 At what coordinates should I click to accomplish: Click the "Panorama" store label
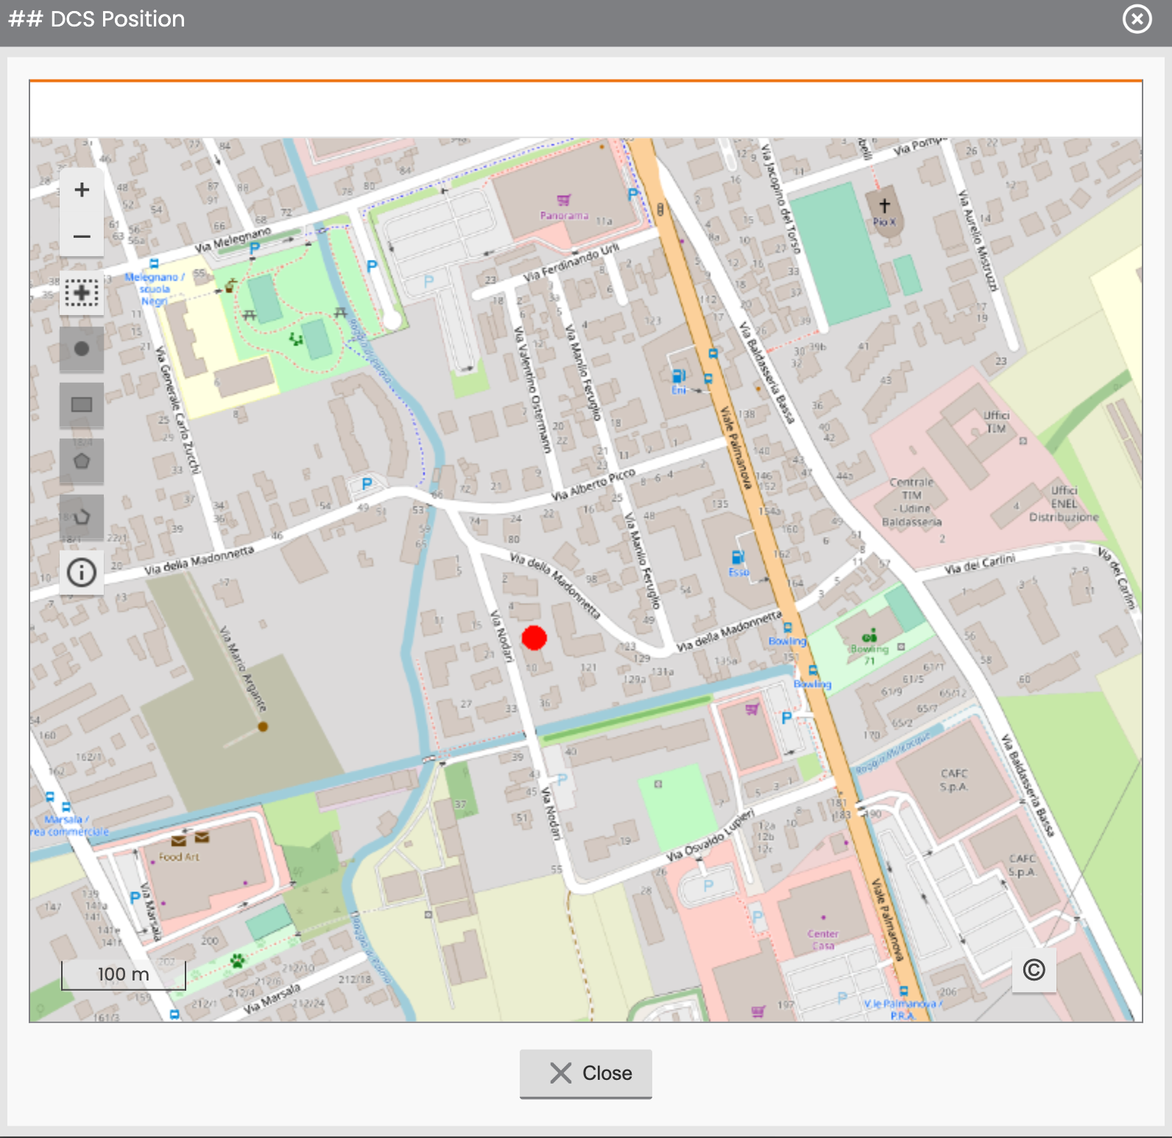pos(565,216)
